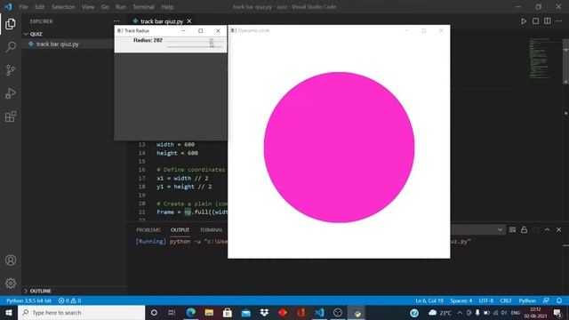Clear the output panel

point(512,229)
